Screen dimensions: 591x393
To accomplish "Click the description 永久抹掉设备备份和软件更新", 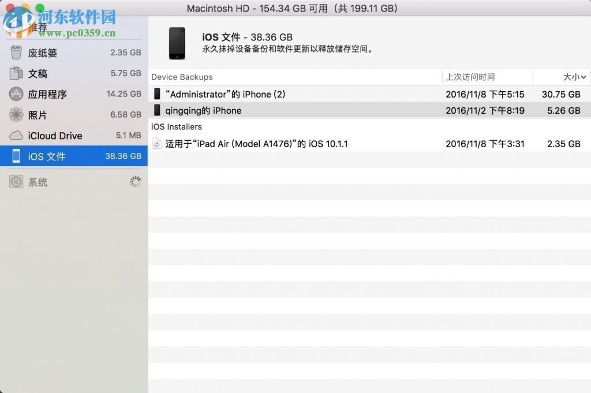I will coord(288,49).
